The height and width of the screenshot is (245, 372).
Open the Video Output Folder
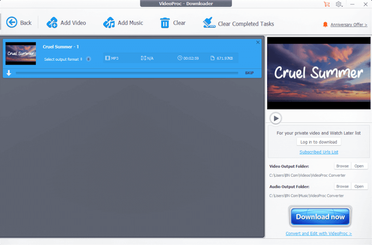359,166
